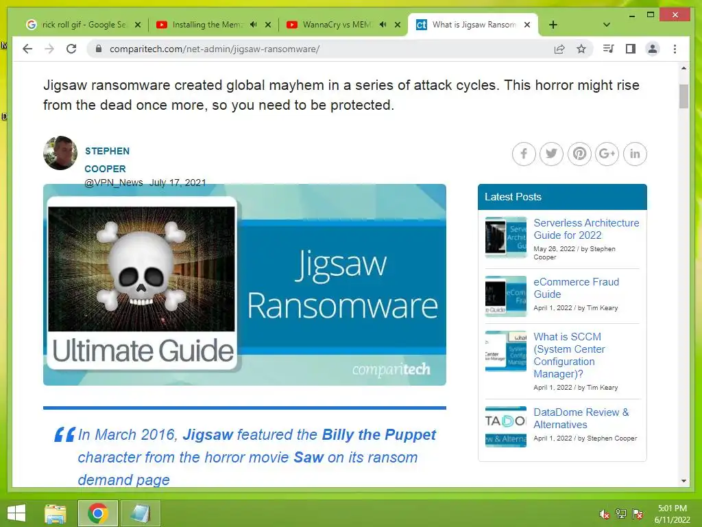Close the rick roll gif tab
This screenshot has width=702, height=527.
coord(138,25)
